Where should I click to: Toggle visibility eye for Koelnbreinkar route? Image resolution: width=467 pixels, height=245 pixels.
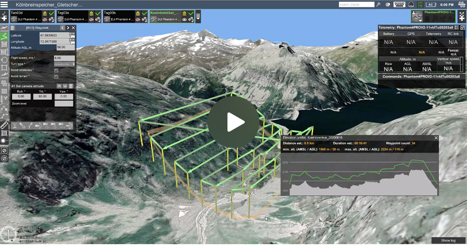tap(185, 19)
